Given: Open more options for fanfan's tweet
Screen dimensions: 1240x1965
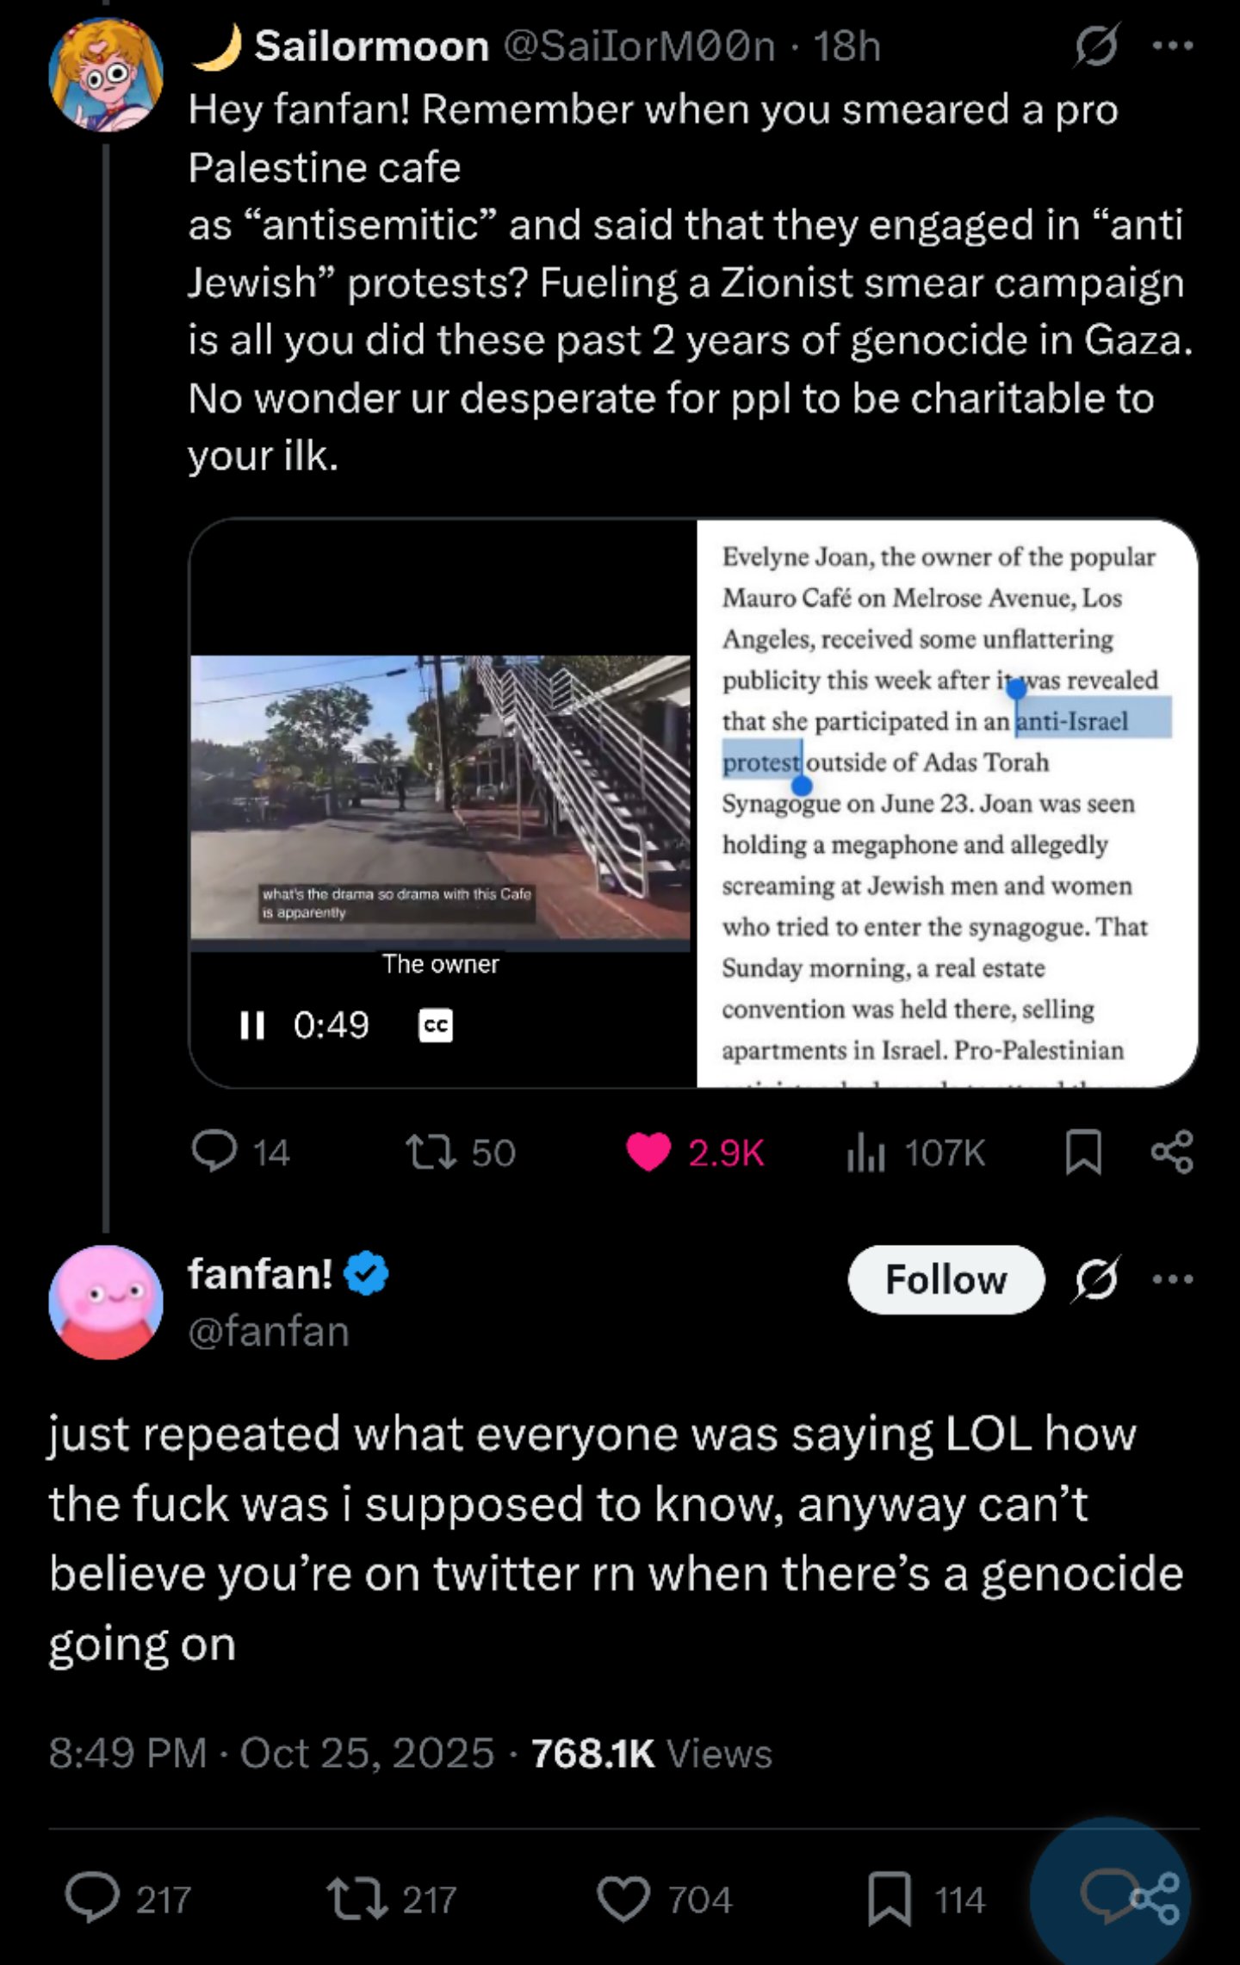Looking at the screenshot, I should 1173,1279.
